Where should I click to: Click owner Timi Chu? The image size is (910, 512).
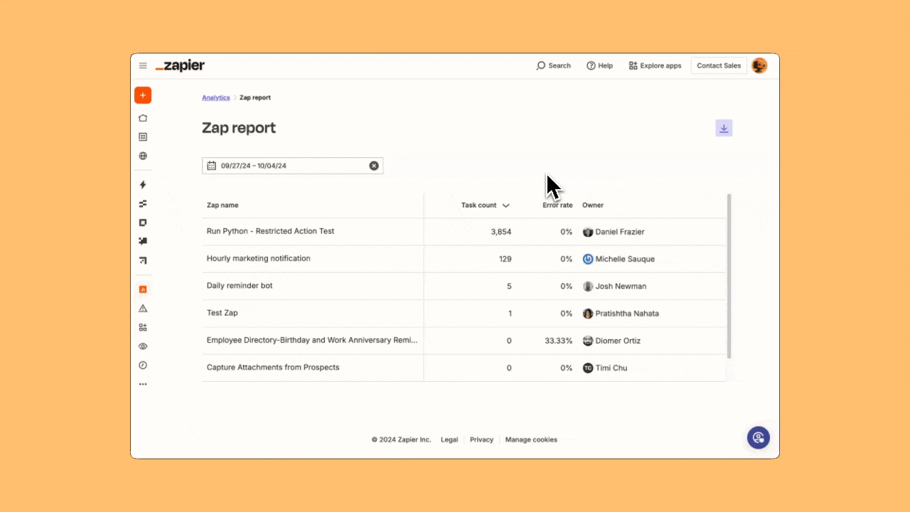[x=605, y=368]
